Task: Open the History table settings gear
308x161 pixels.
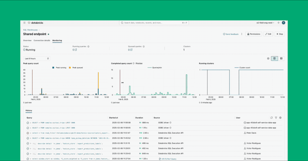Action: click(280, 118)
